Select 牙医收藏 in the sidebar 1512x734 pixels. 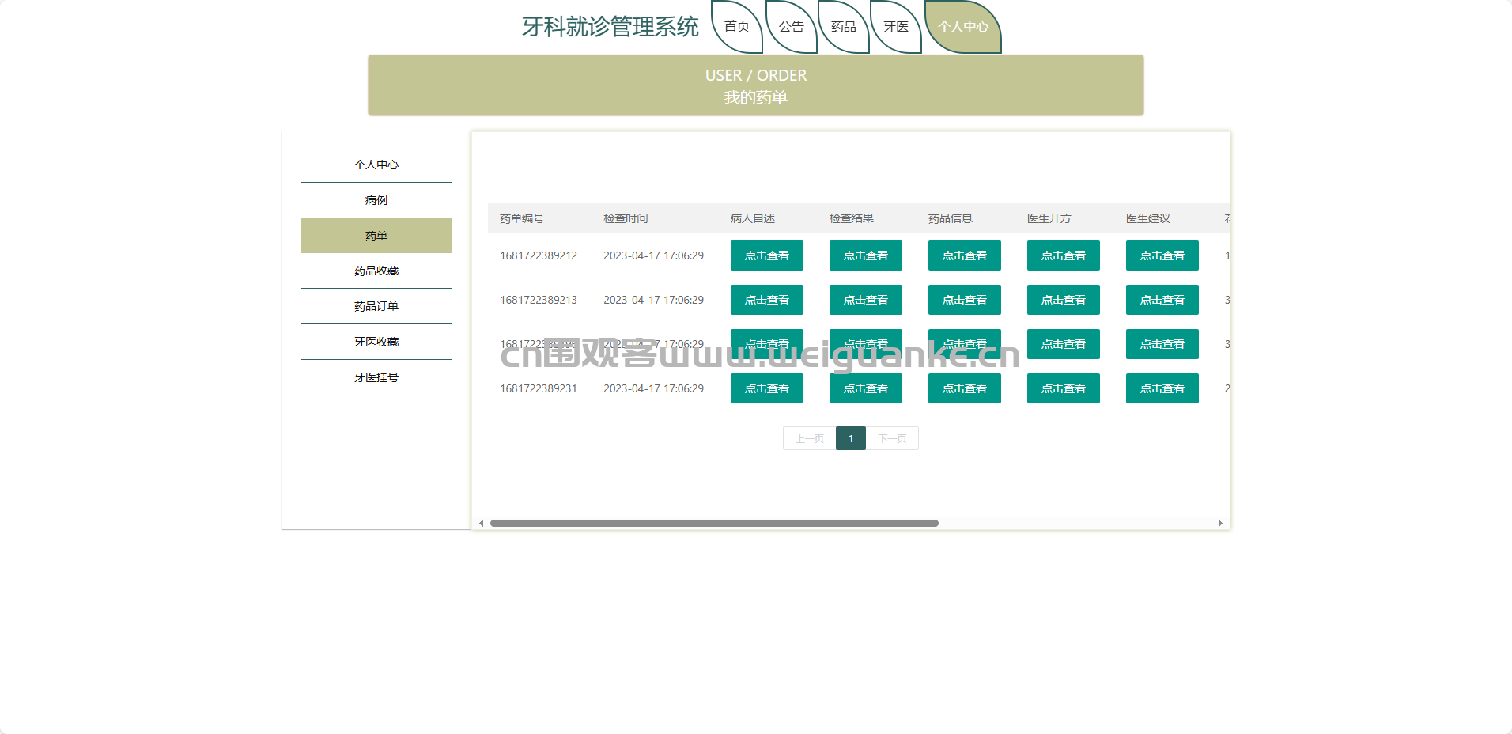376,342
